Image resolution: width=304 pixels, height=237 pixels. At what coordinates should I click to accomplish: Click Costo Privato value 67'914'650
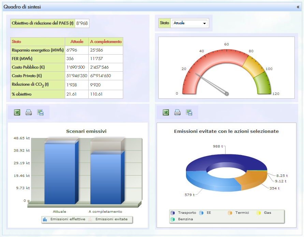click(106, 76)
